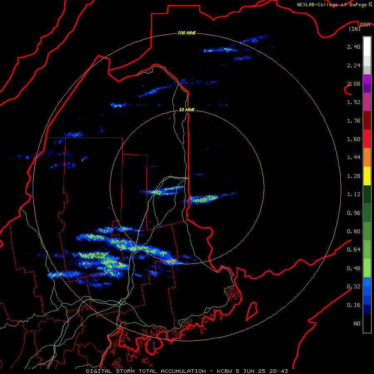Click the "0.16" legend value
The width and height of the screenshot is (374, 374).
coord(354,305)
